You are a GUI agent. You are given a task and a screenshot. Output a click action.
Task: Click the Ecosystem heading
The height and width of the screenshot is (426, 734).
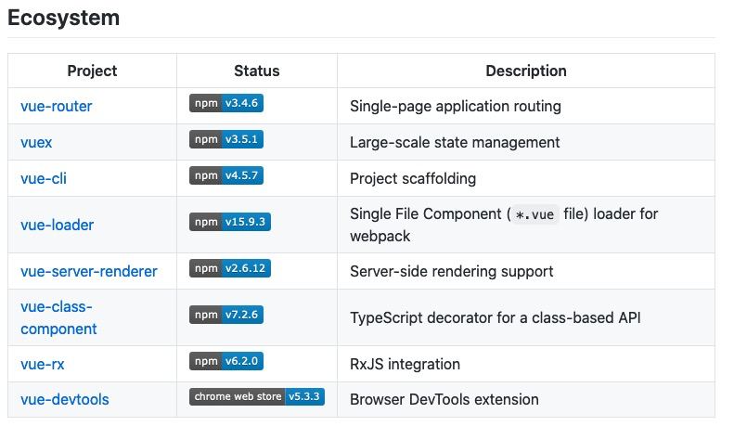pyautogui.click(x=64, y=18)
